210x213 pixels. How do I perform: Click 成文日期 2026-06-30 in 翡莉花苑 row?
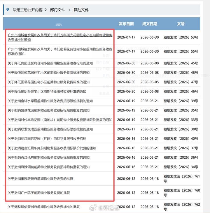point(150,51)
